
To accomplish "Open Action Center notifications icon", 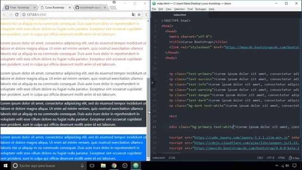I will [294, 166].
